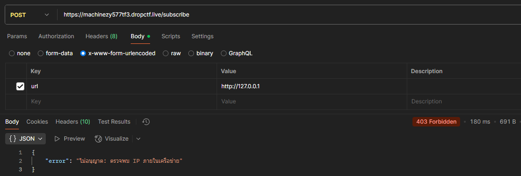The width and height of the screenshot is (521, 176).
Task: Open the POST method dropdown
Action: (x=30, y=15)
